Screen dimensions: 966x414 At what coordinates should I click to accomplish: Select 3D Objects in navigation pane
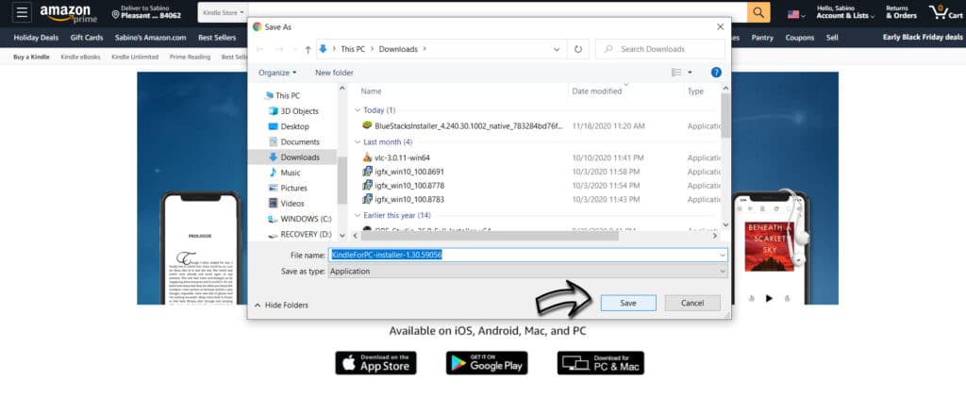click(x=293, y=111)
